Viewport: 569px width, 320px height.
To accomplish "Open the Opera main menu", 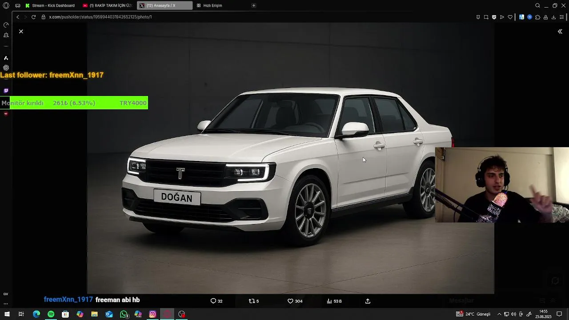I will [x=6, y=5].
